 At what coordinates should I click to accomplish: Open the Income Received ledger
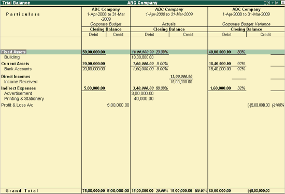pos(21,82)
